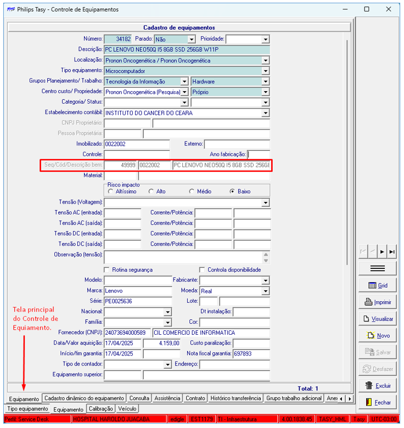Click the Imobilizado field with 0022002

(137, 144)
